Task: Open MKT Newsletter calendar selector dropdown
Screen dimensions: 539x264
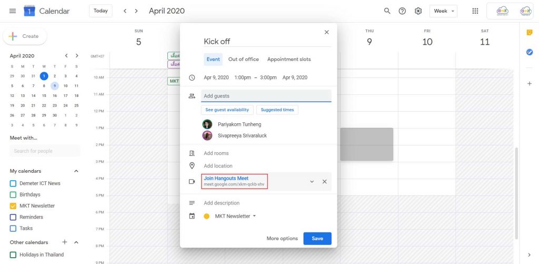Action: pyautogui.click(x=235, y=216)
